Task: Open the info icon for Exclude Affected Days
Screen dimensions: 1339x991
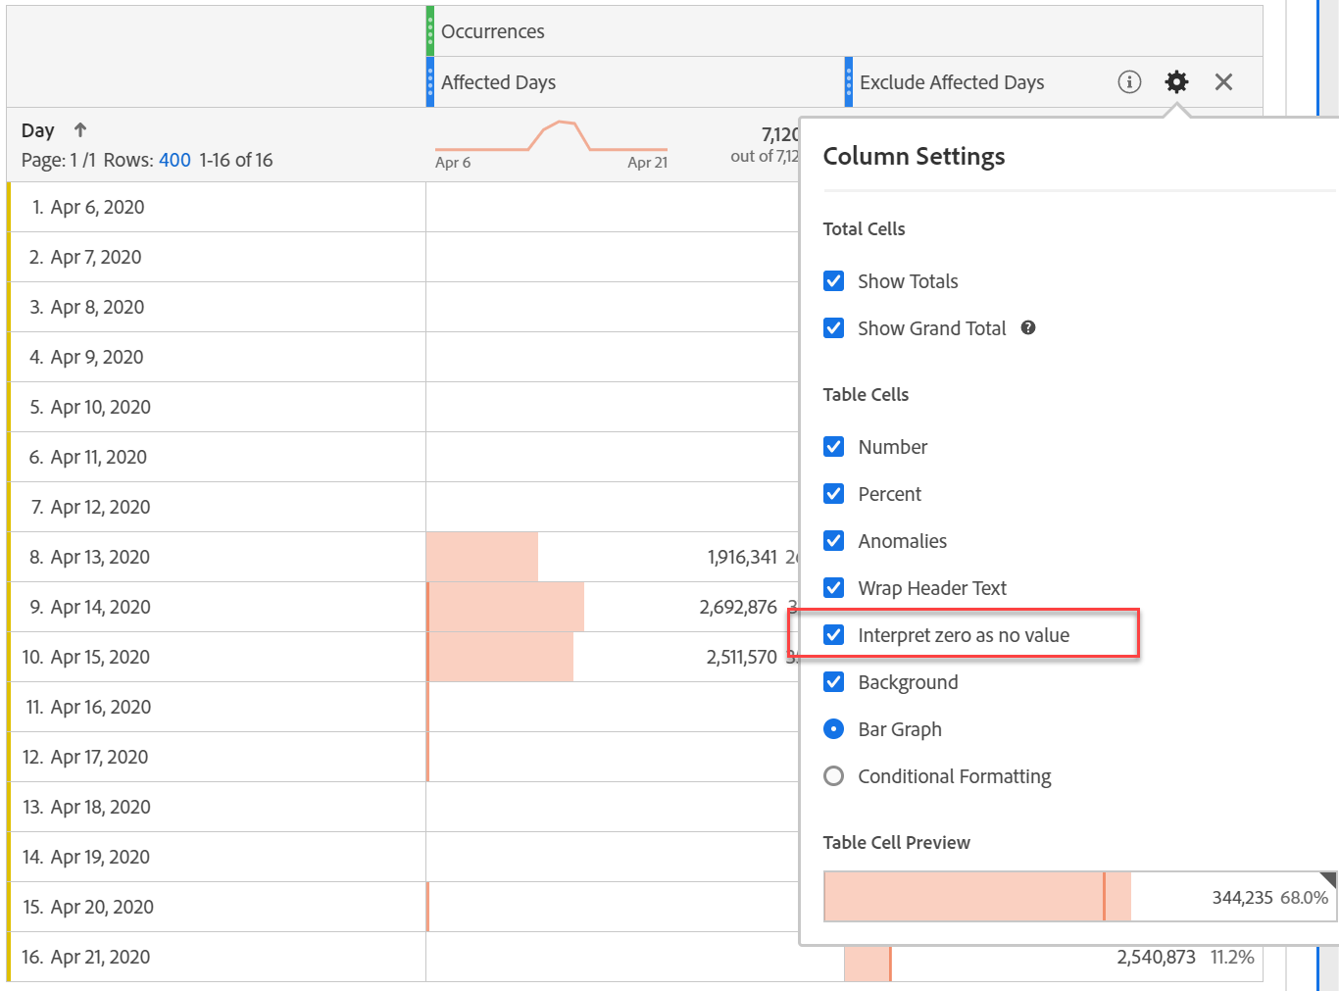Action: [x=1129, y=82]
